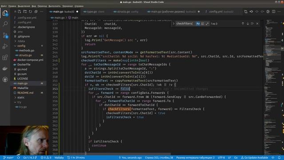
Task: Close the find widget
Action: (x=257, y=24)
